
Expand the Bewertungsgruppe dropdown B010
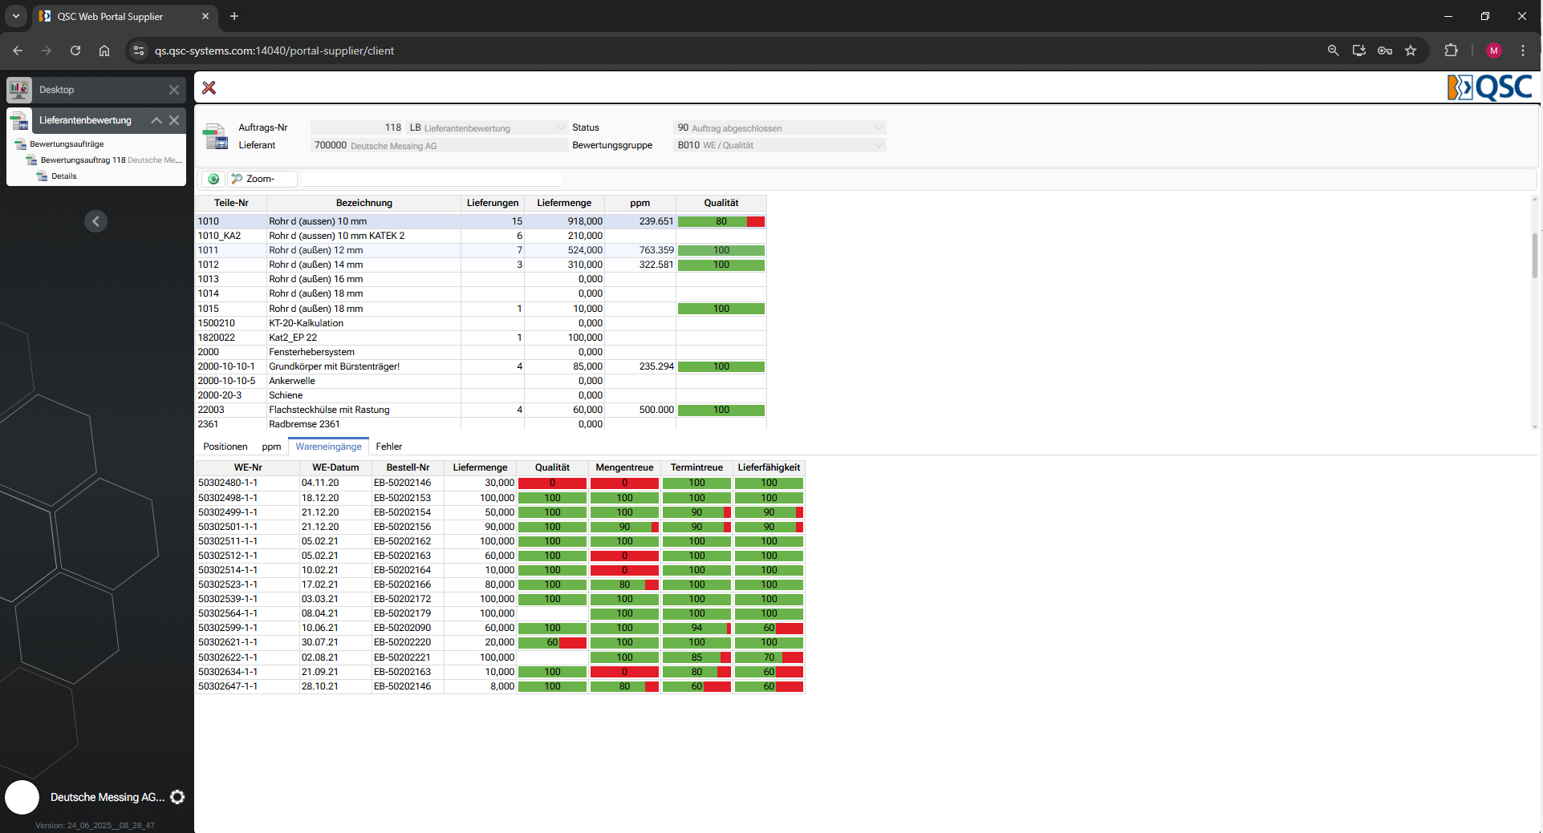tap(780, 145)
